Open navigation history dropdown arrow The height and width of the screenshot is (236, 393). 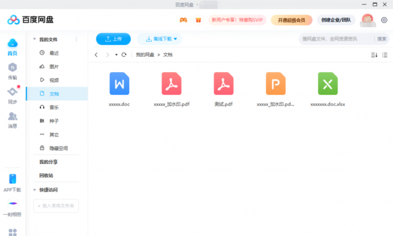coord(116,54)
